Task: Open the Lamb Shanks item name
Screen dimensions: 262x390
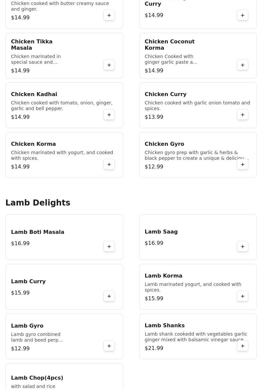Action: coord(165,325)
